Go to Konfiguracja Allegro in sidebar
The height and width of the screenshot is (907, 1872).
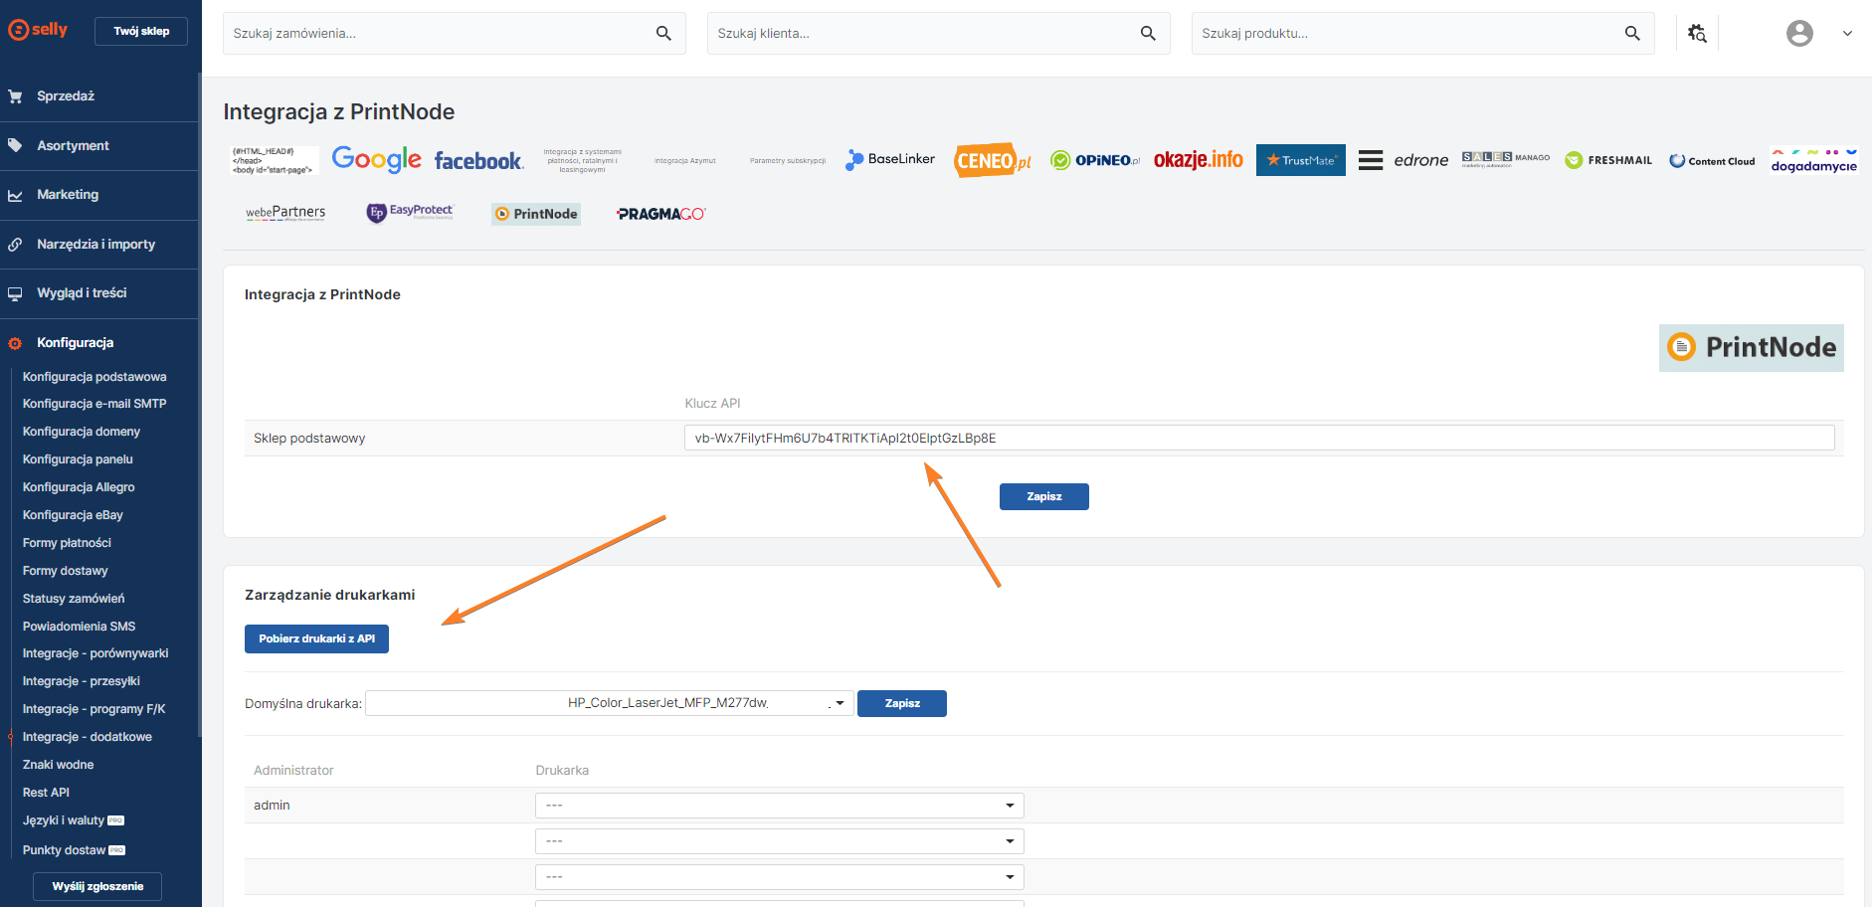click(79, 487)
